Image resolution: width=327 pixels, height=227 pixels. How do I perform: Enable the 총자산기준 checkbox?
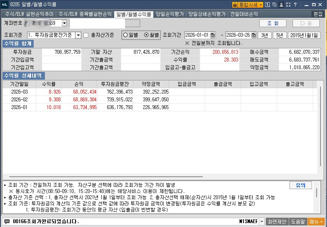pos(86,35)
